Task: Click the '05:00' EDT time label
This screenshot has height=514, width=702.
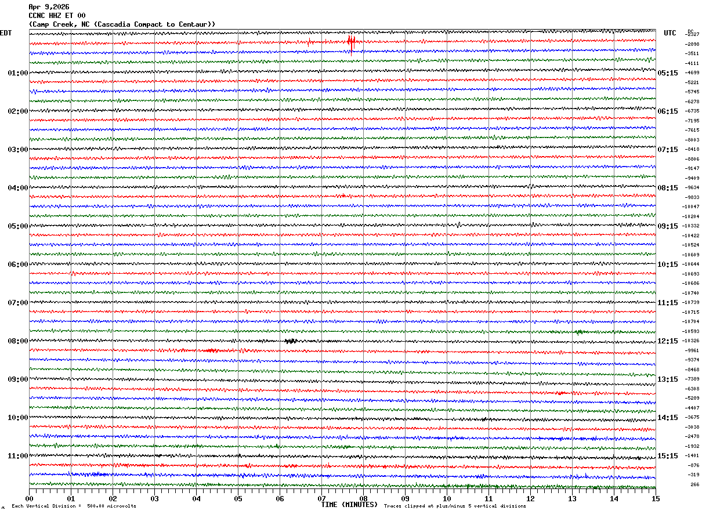Action: pyautogui.click(x=18, y=226)
